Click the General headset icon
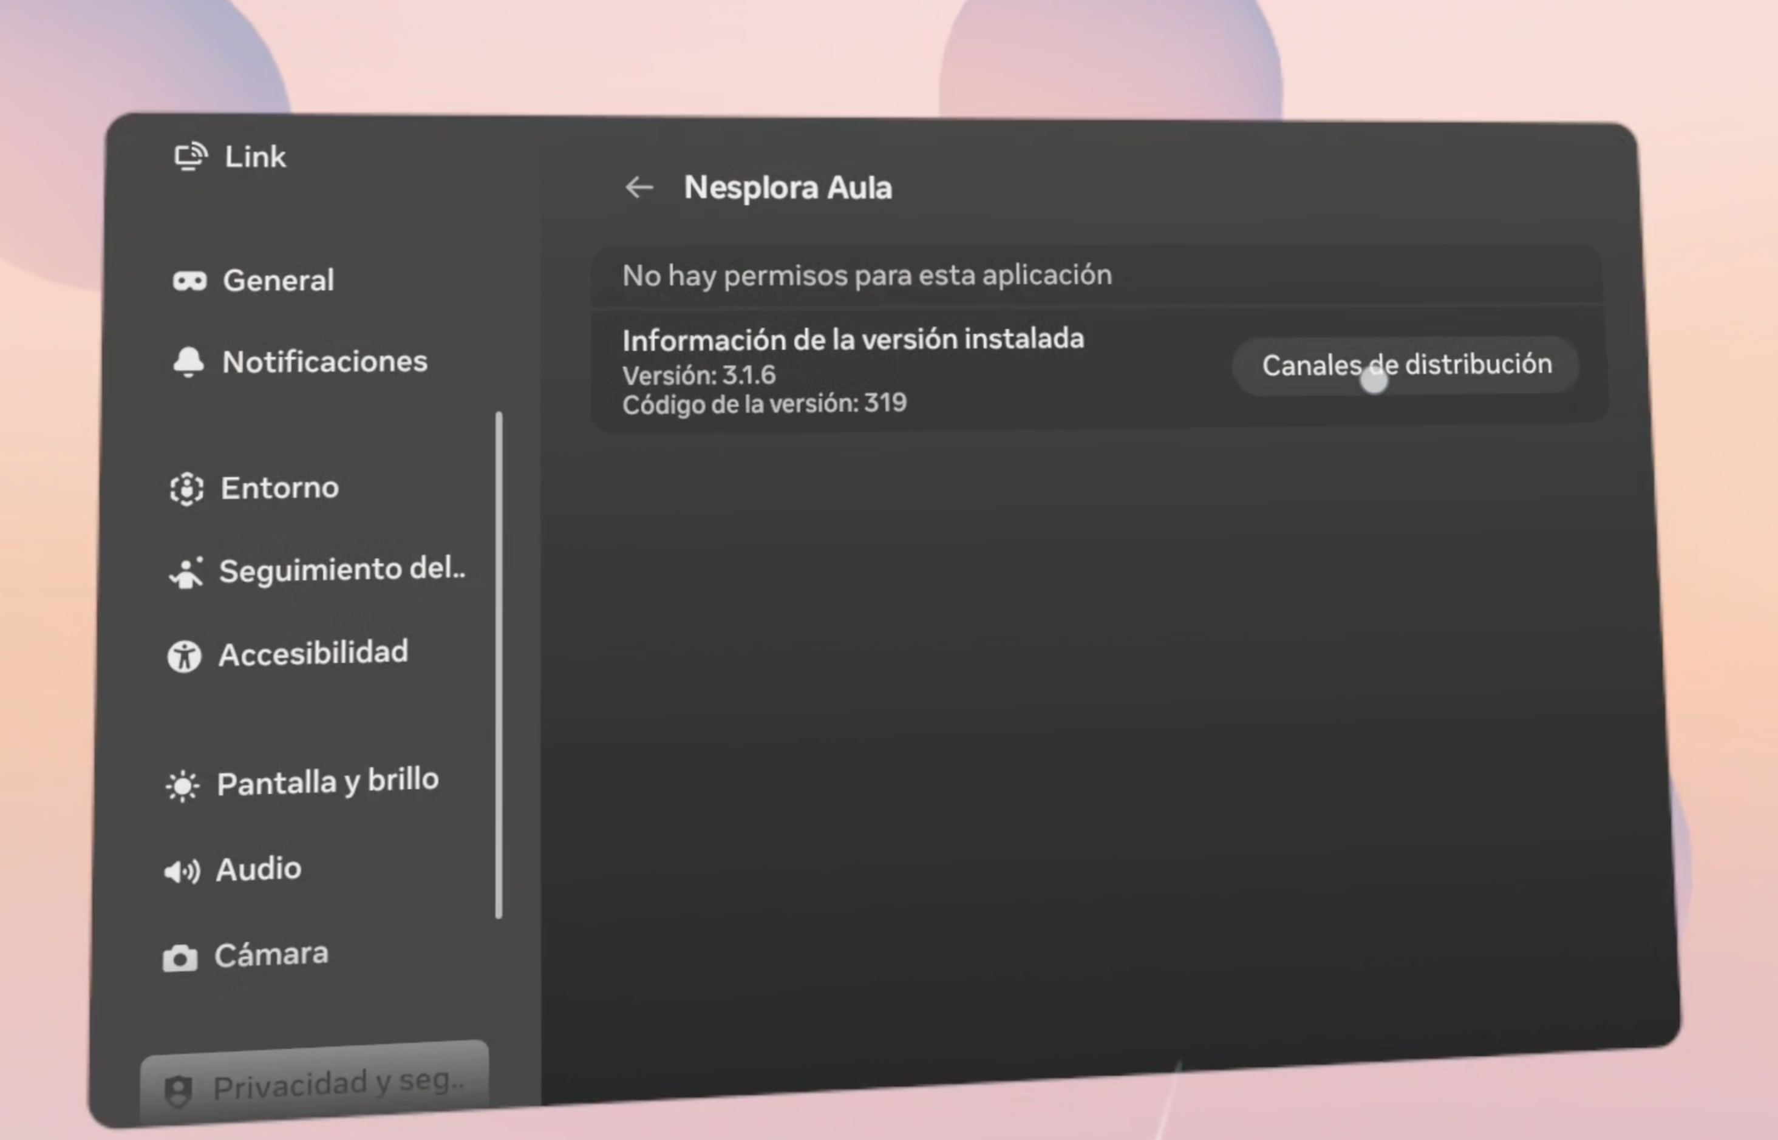 coord(189,281)
